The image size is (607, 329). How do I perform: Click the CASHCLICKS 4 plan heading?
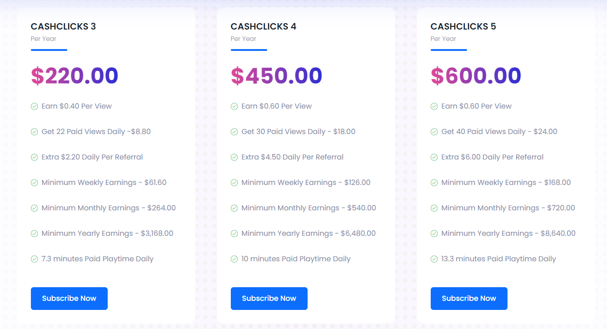click(x=264, y=26)
